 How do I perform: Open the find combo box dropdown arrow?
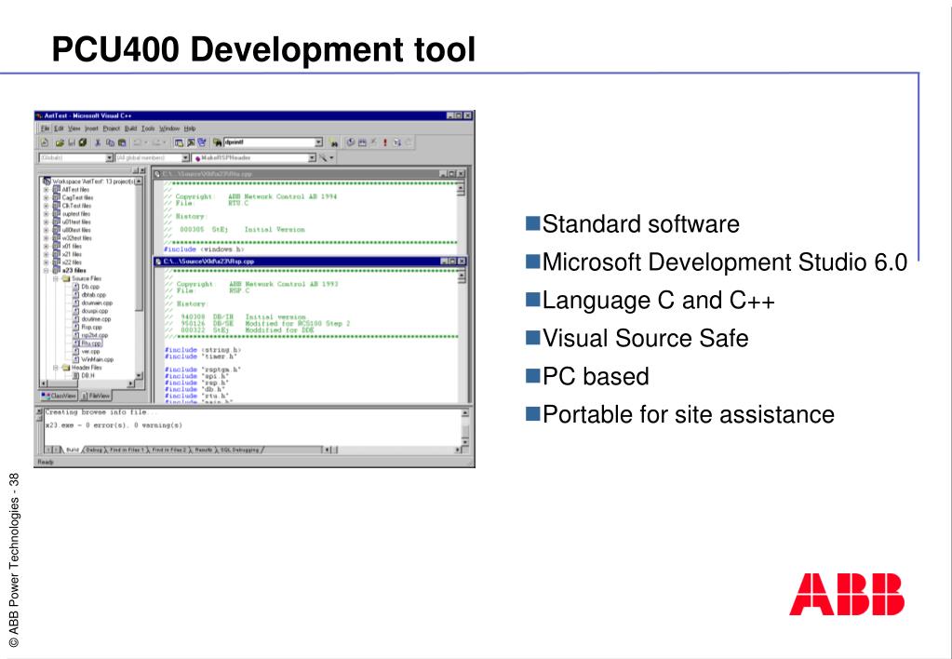pyautogui.click(x=319, y=142)
